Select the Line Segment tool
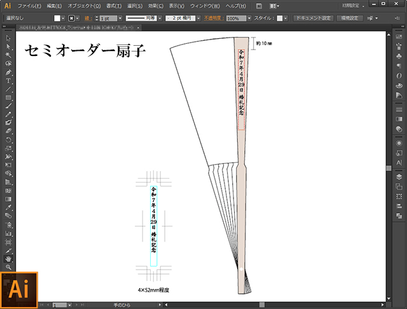Screen dimensions: 407x309 [x=8, y=89]
